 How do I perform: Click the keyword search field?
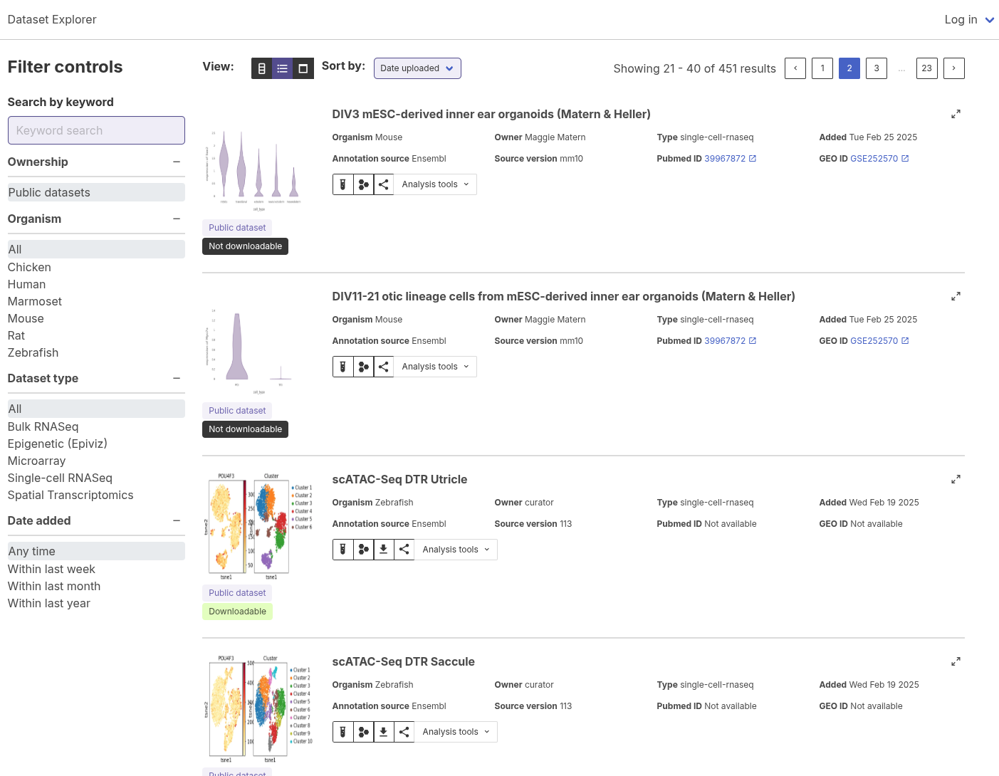96,130
